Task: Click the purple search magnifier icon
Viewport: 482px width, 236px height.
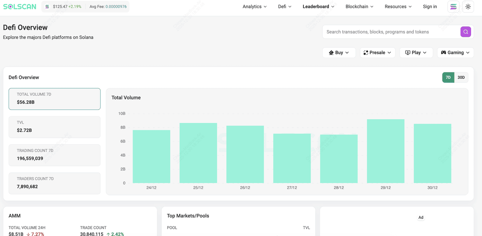Action: point(465,32)
